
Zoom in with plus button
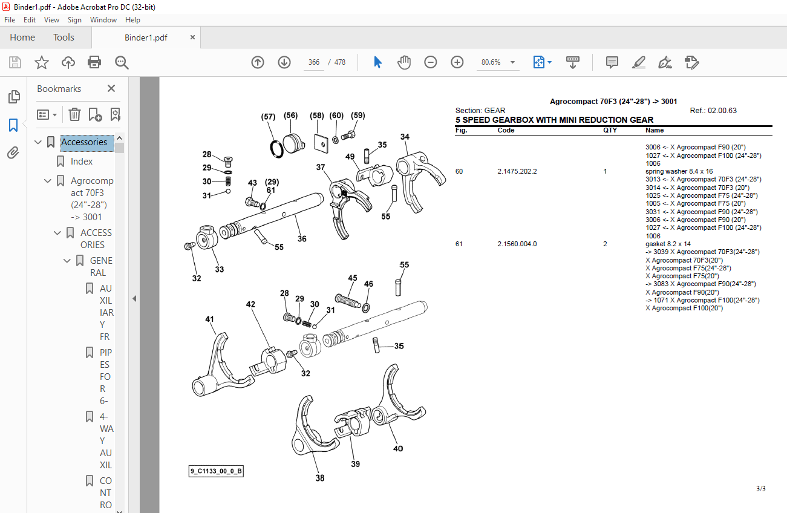pyautogui.click(x=457, y=62)
